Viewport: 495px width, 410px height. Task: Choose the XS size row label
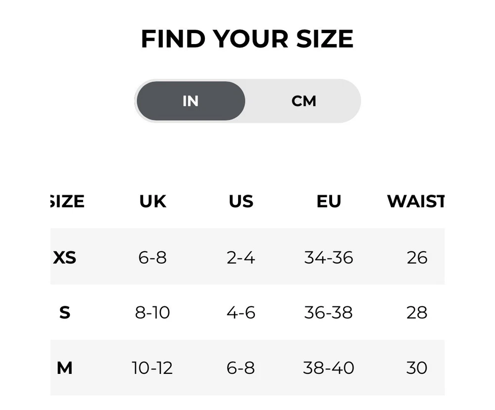click(65, 257)
